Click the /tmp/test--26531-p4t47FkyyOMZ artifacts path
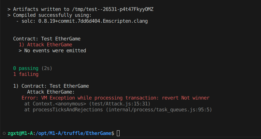Screen dimensions: 261x139 (x=113, y=9)
